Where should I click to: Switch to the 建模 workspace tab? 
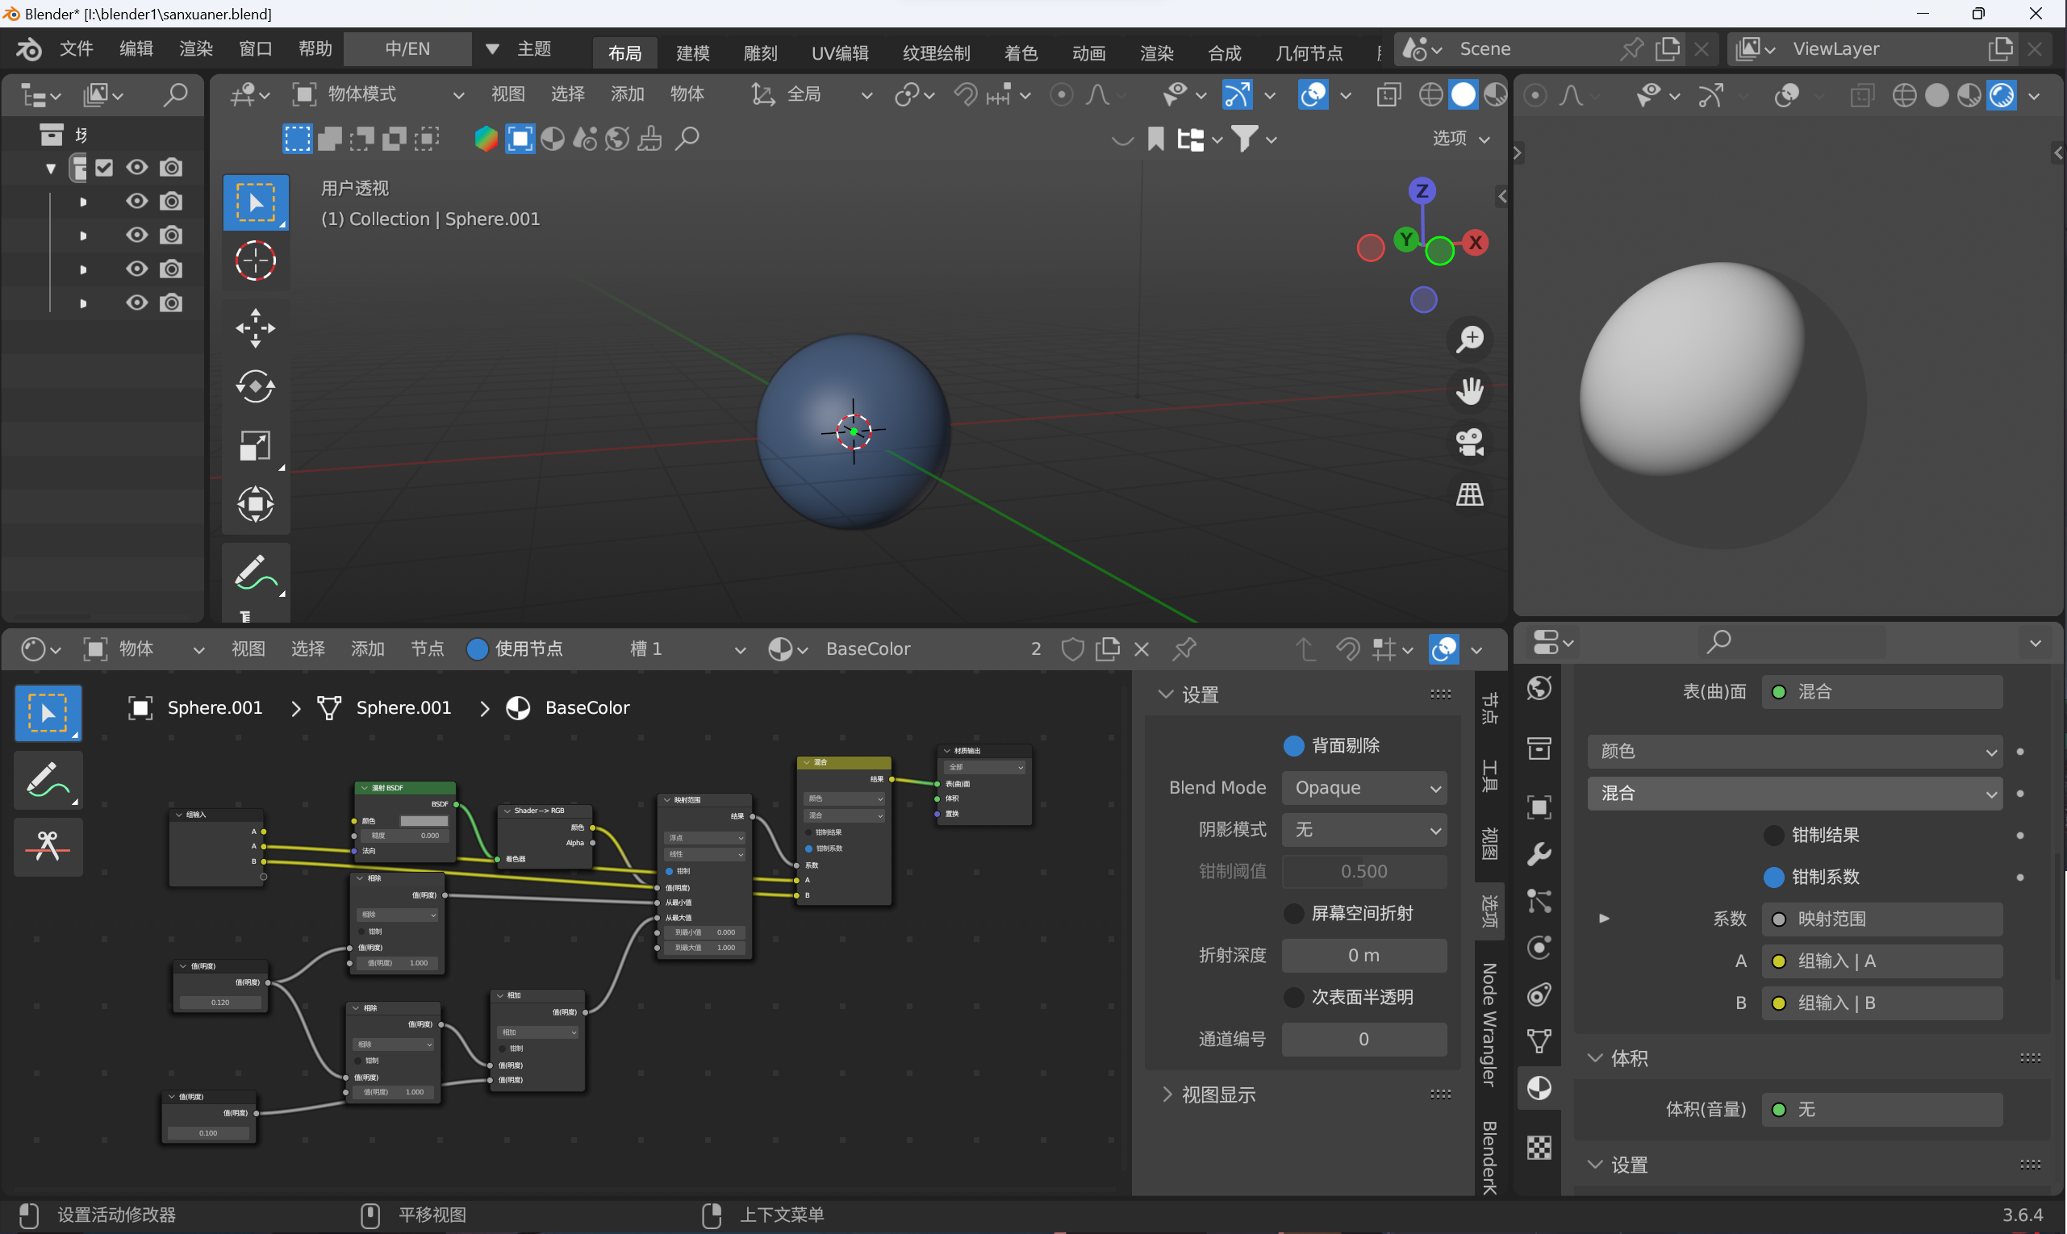point(693,53)
